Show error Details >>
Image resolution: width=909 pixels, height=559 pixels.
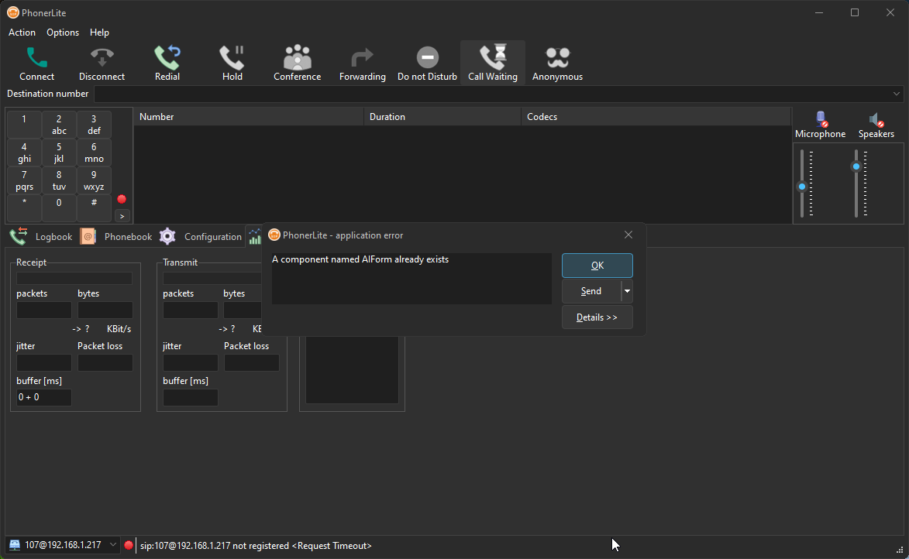pos(597,317)
